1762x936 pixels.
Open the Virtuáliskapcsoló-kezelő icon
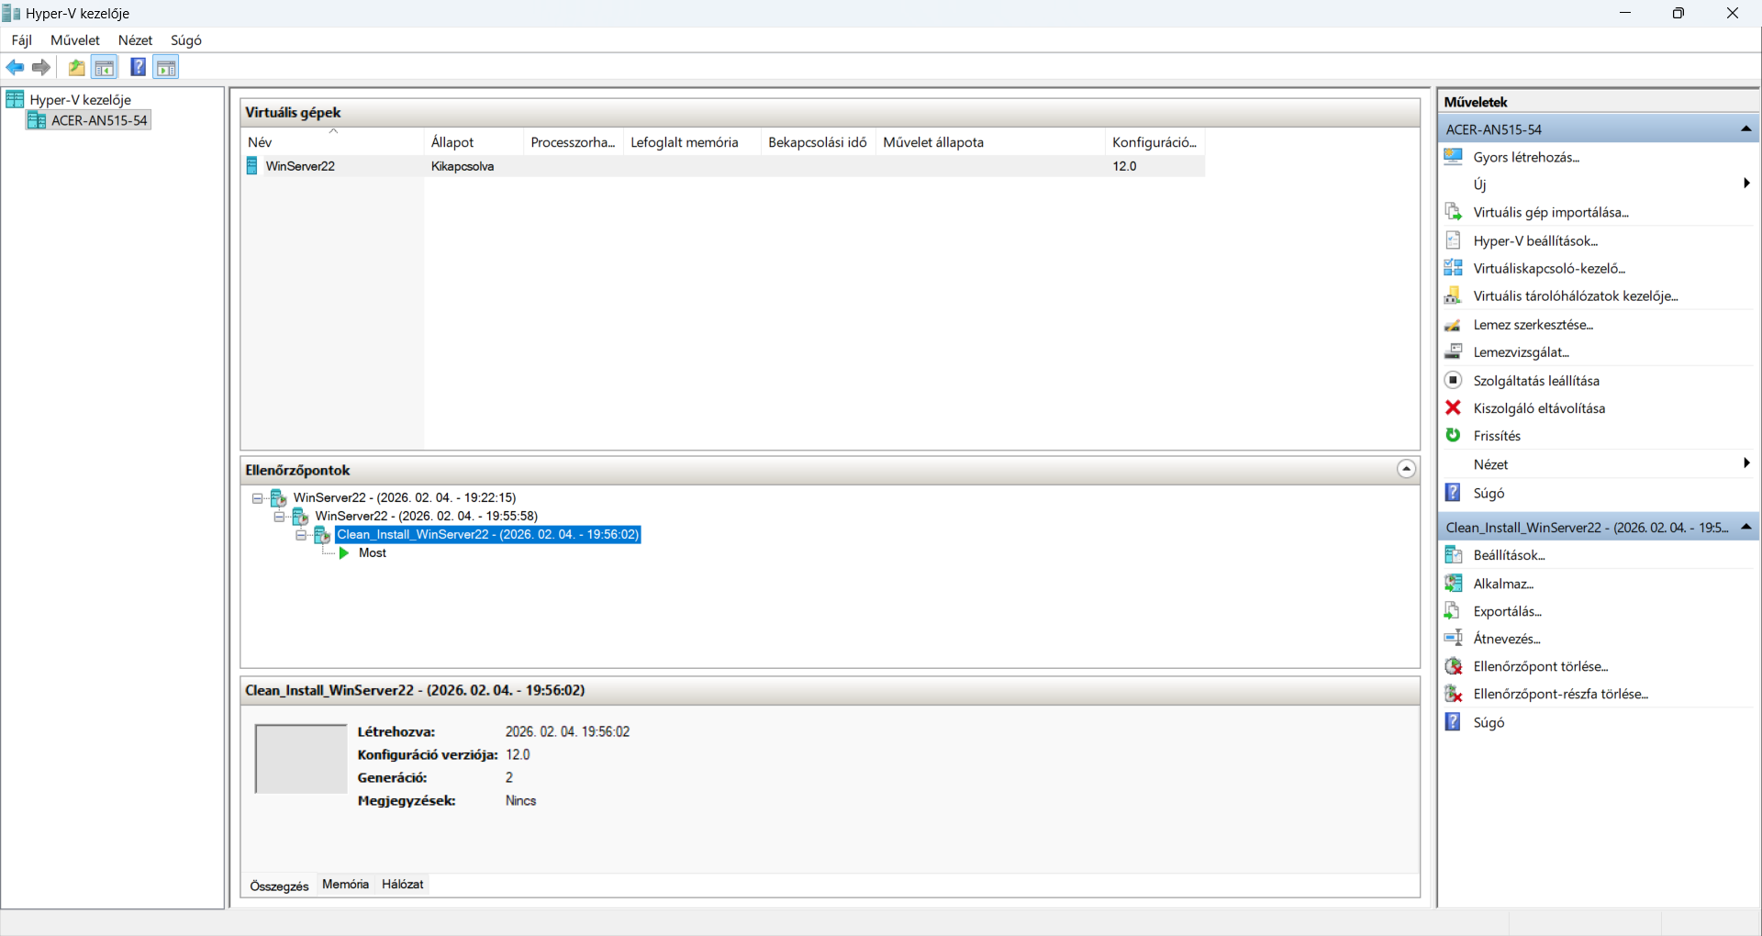(x=1454, y=268)
